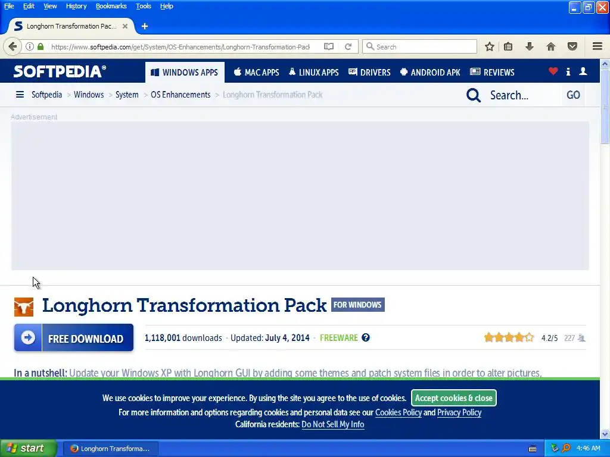
Task: Go to the Firefox home page icon
Action: 551,46
